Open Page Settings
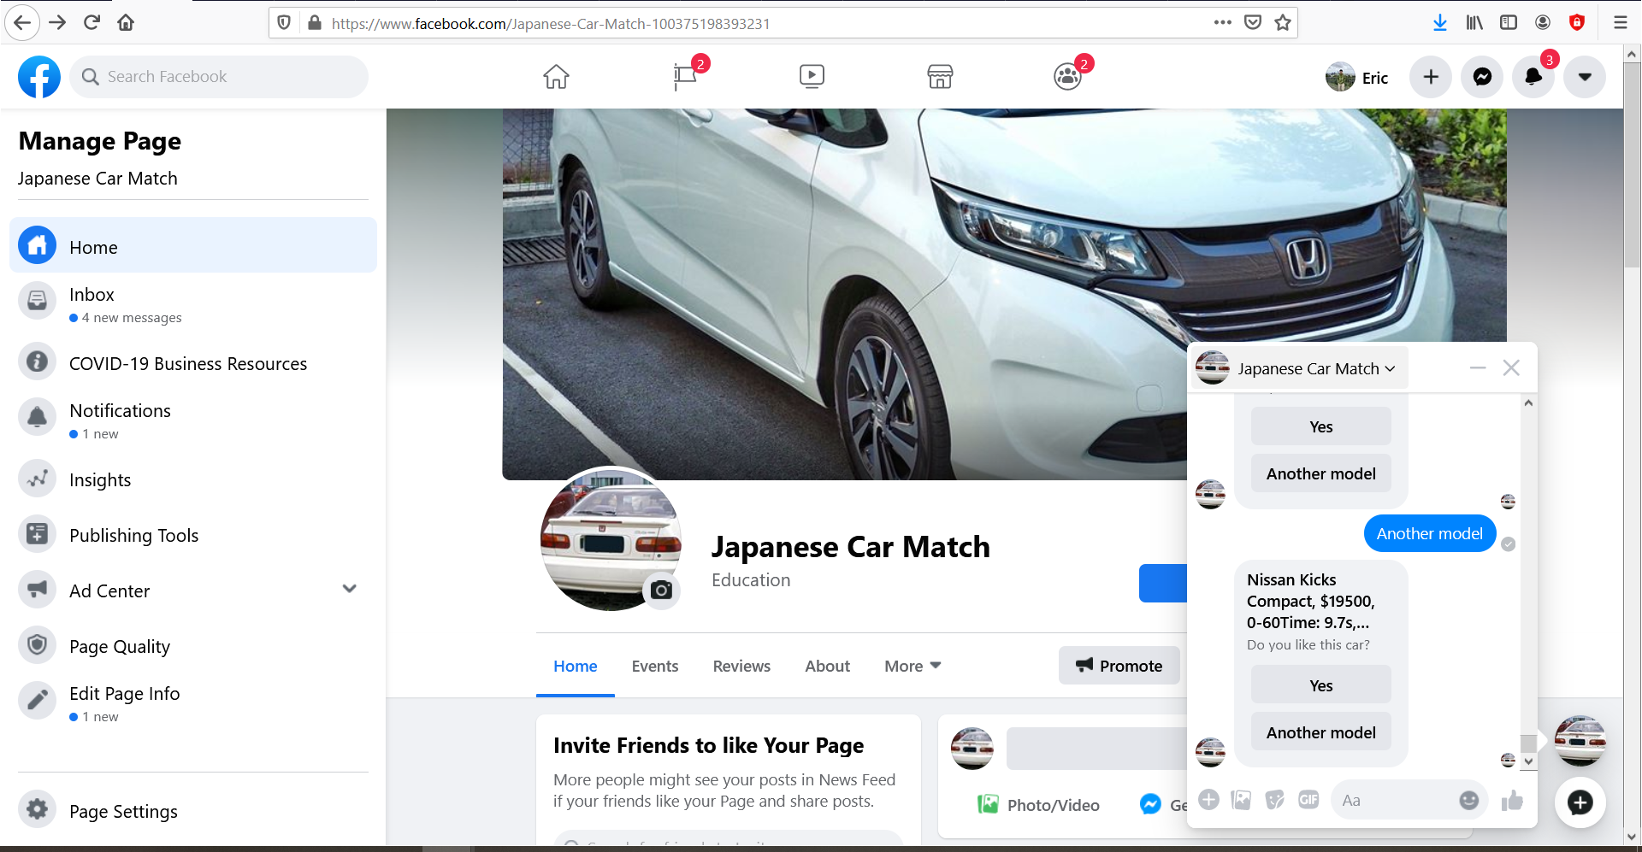 coord(193,810)
